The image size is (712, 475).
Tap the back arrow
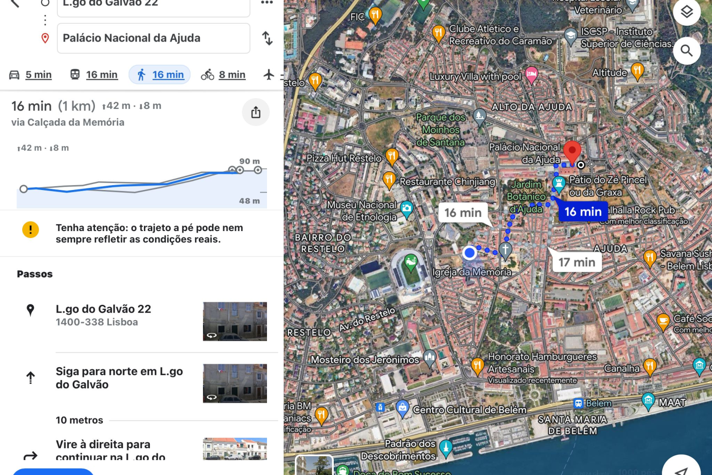[x=15, y=3]
